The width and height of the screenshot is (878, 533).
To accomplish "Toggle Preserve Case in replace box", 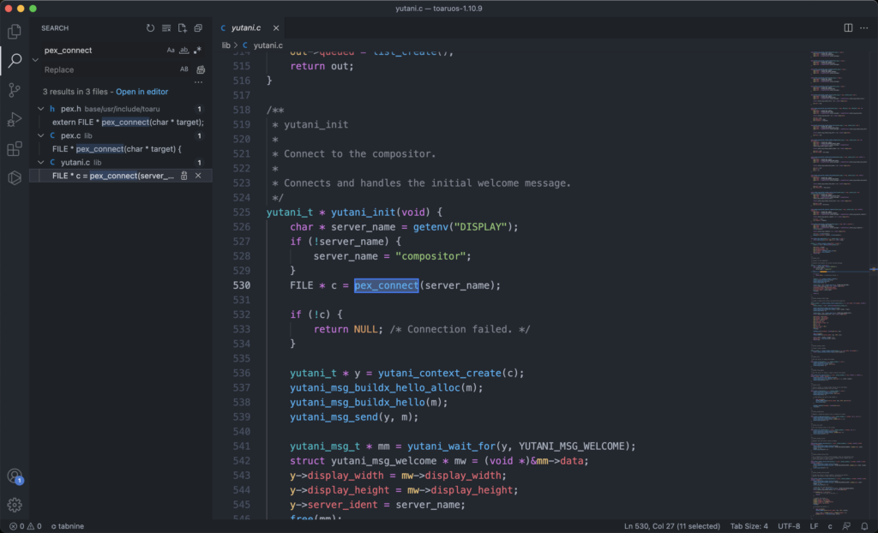I will point(183,69).
